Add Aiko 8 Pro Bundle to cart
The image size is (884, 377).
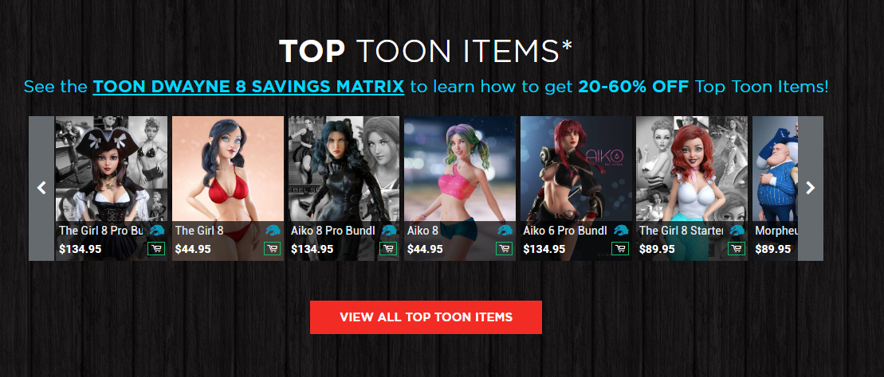[x=388, y=249]
